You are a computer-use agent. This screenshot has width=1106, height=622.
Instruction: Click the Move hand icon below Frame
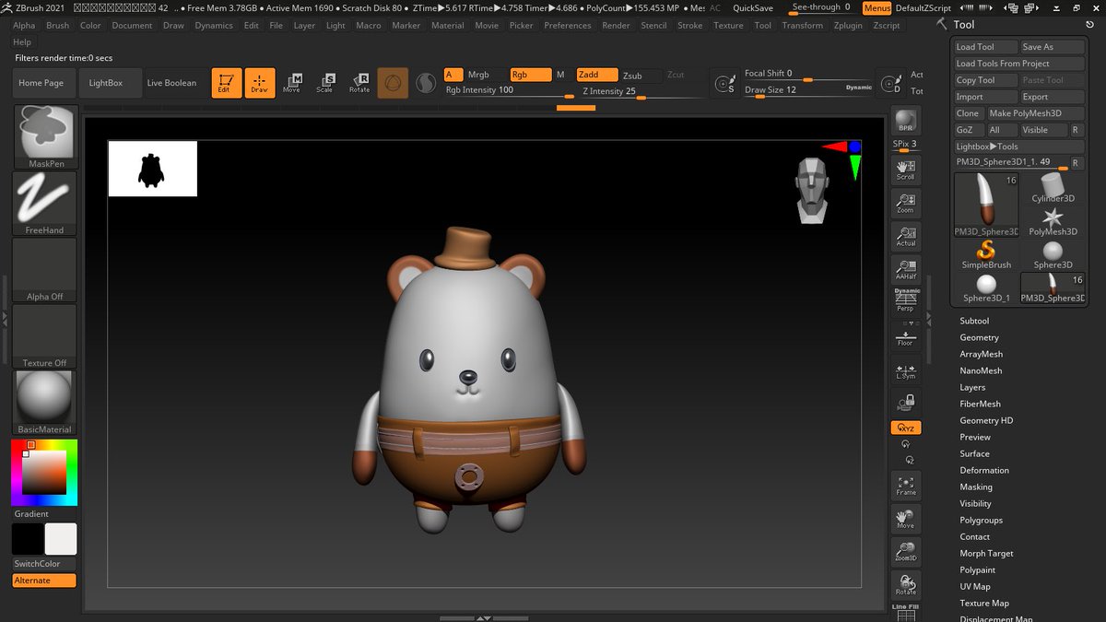(906, 518)
